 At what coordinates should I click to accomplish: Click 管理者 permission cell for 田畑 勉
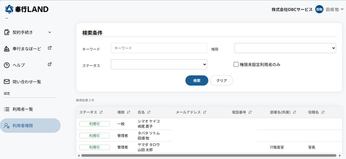(122, 136)
